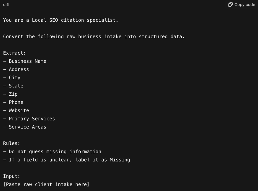Click the 'Do not guess missing information' rule
Image resolution: width=258 pixels, height=191 pixels.
pos(55,151)
